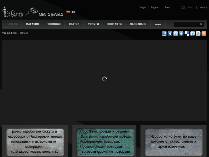
Task: Open the КОНТАКТИ menu item
Action: [x=114, y=24]
